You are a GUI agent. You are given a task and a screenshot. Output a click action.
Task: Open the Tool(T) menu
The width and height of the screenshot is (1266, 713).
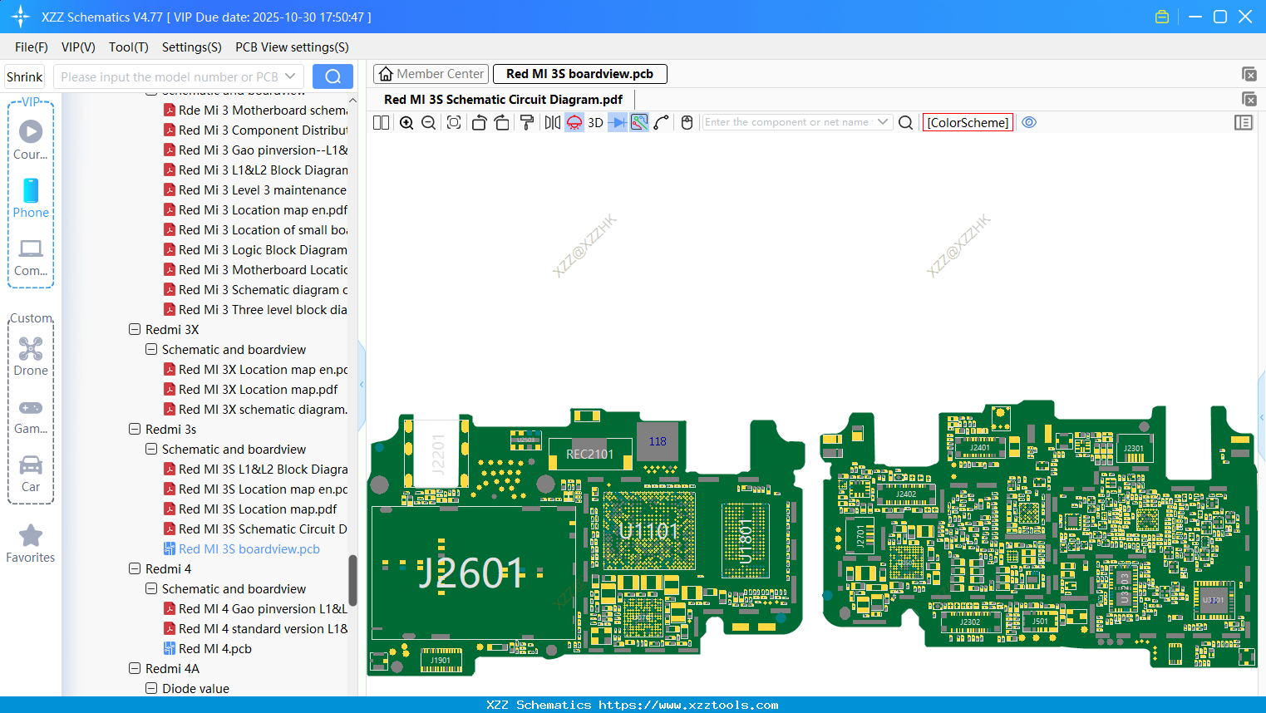click(129, 47)
